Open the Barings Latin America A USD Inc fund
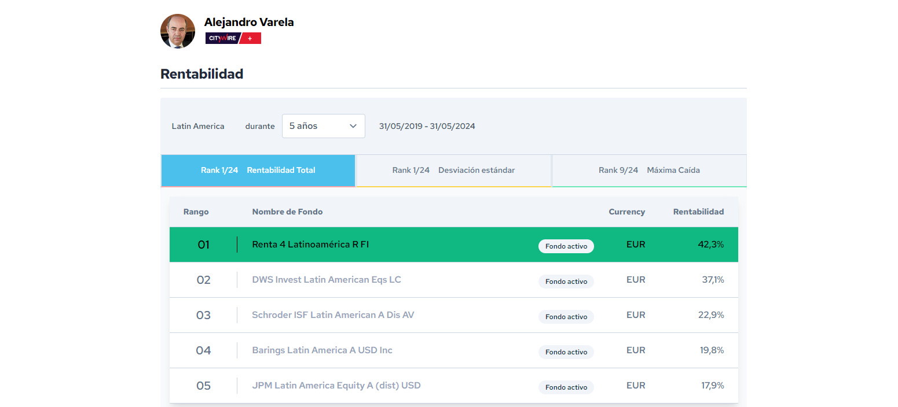This screenshot has height=407, width=898. [x=322, y=350]
